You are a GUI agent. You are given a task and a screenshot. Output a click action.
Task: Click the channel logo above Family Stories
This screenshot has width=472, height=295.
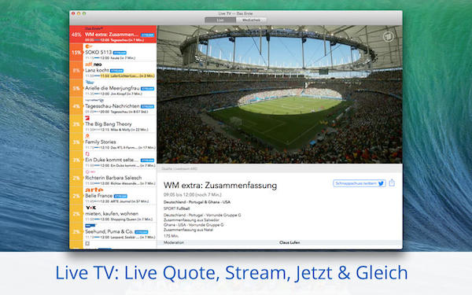pyautogui.click(x=87, y=136)
